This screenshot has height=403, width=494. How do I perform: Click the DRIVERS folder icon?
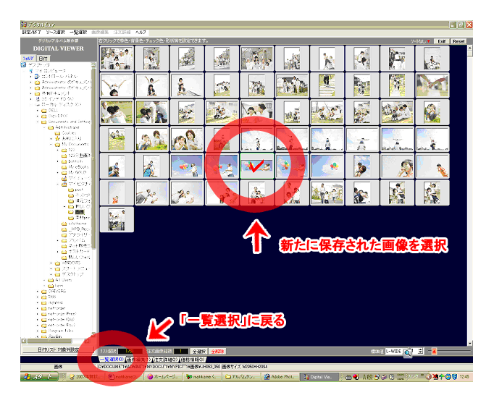(43, 292)
